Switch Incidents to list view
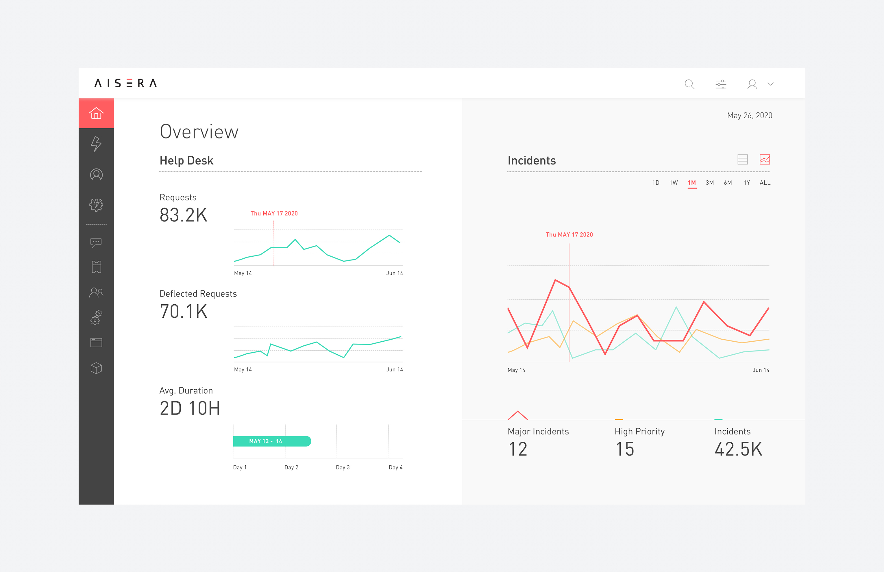 (742, 160)
